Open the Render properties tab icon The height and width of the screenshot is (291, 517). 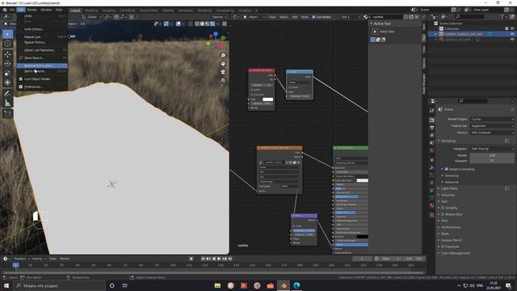pyautogui.click(x=431, y=120)
